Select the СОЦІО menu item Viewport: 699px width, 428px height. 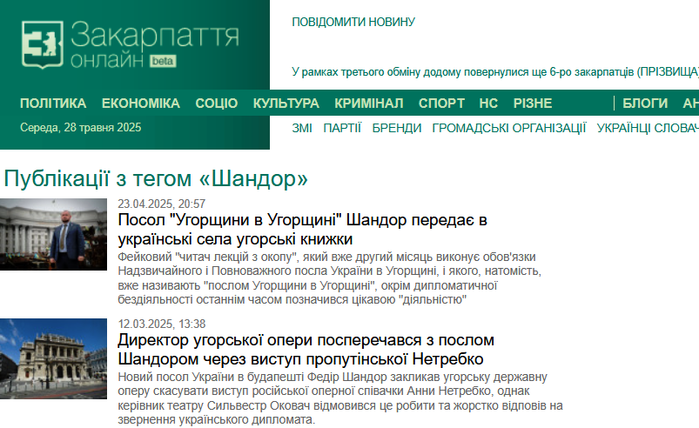click(216, 104)
